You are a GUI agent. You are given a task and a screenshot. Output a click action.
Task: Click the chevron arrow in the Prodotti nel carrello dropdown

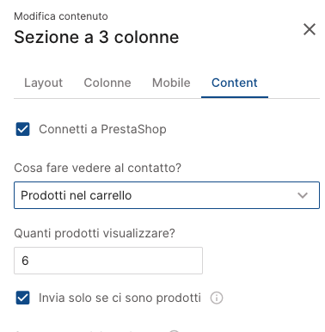tap(303, 195)
